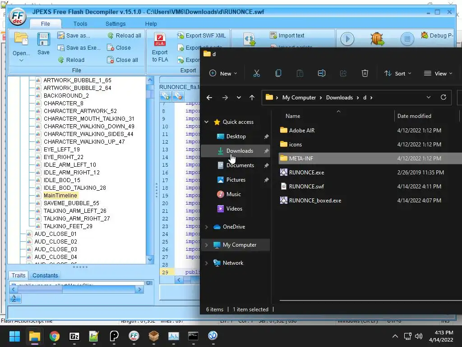Image resolution: width=462 pixels, height=347 pixels.
Task: Click the Up directory arrow in Explorer
Action: pos(252,98)
